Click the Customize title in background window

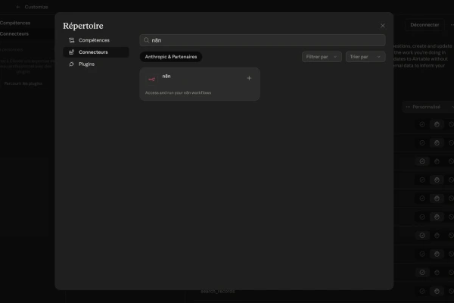click(x=36, y=7)
